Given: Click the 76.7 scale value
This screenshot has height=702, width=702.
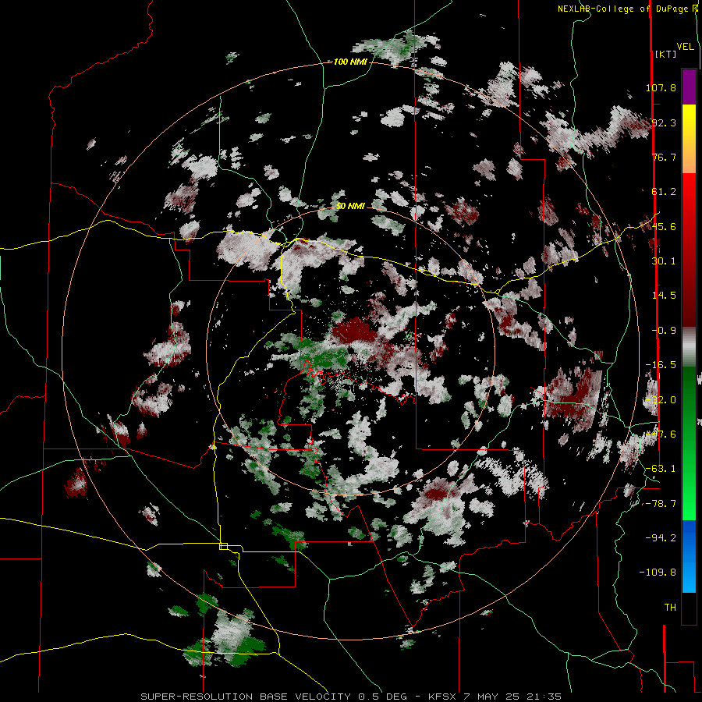Looking at the screenshot, I should 664,157.
